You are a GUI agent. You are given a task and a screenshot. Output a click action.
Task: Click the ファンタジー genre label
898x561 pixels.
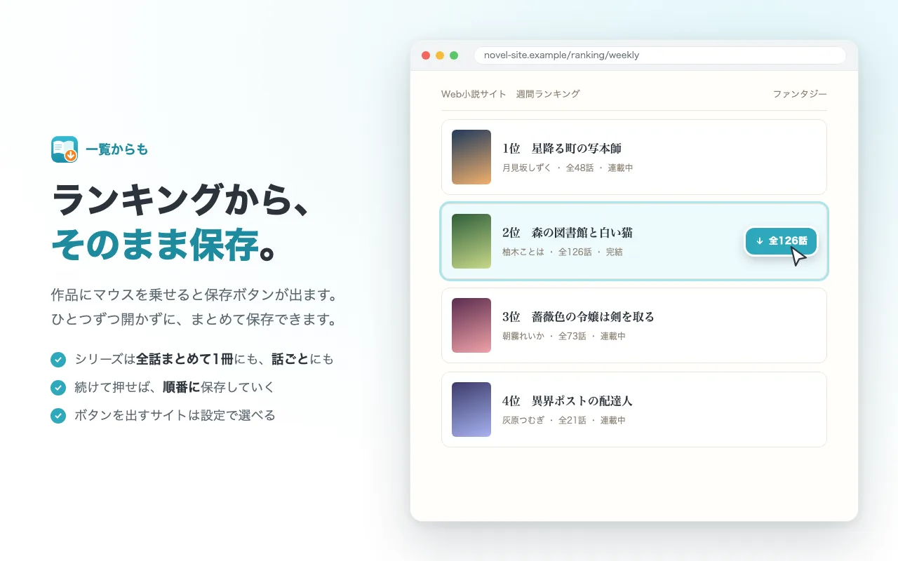point(800,94)
